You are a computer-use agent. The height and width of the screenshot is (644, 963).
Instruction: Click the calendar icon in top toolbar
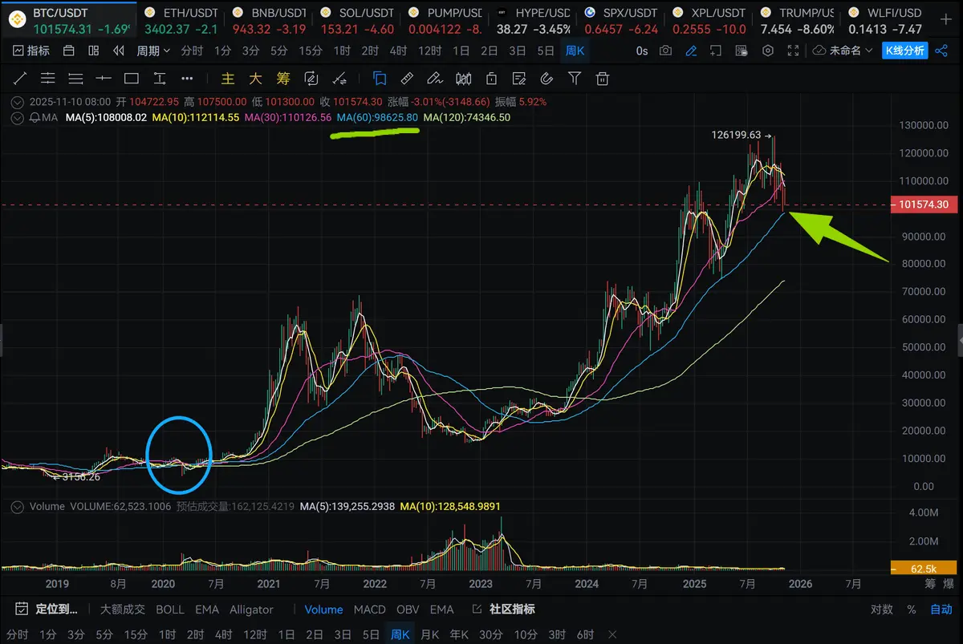tap(69, 51)
